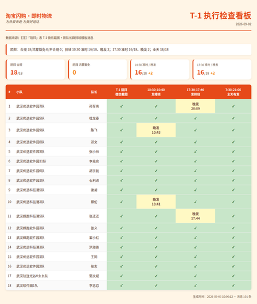Viewport: 257px width, 304px height.
Task: Click team name 武汉优选科技港5队
Action: pyautogui.click(x=30, y=190)
